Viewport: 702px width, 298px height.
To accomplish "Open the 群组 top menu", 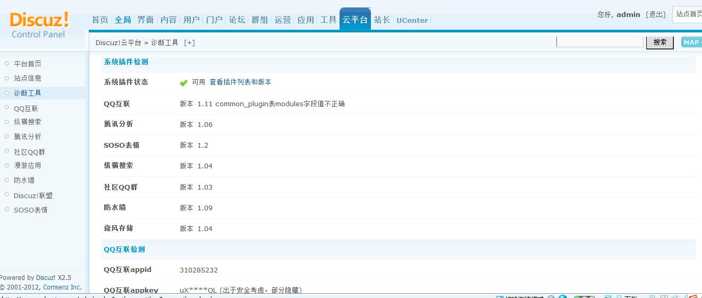I will [x=260, y=20].
